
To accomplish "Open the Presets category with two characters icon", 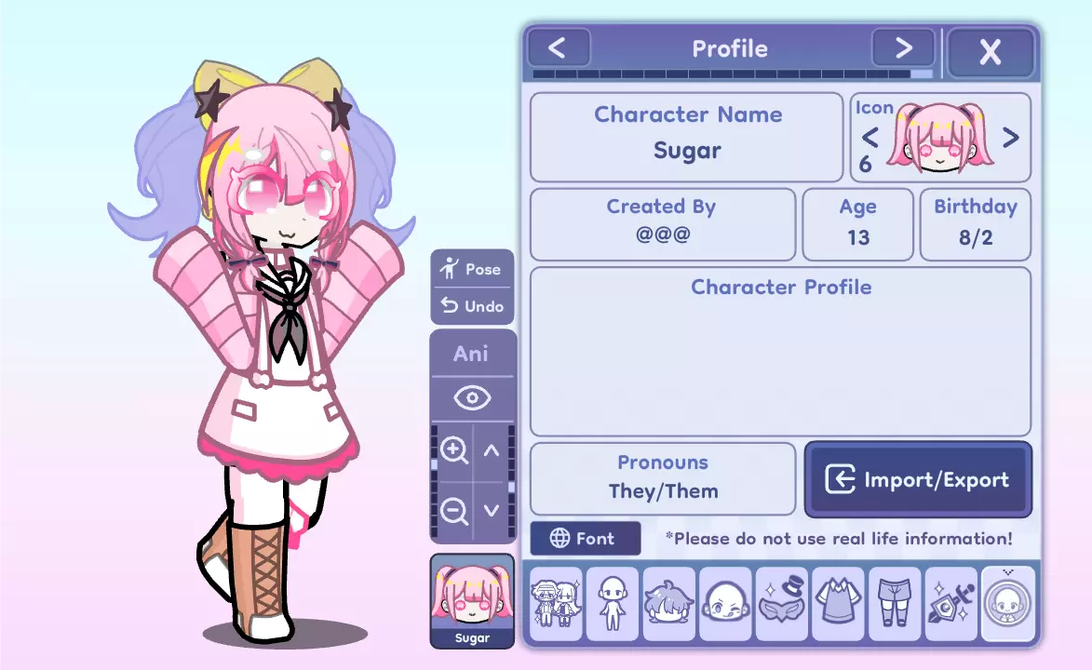I will 556,604.
